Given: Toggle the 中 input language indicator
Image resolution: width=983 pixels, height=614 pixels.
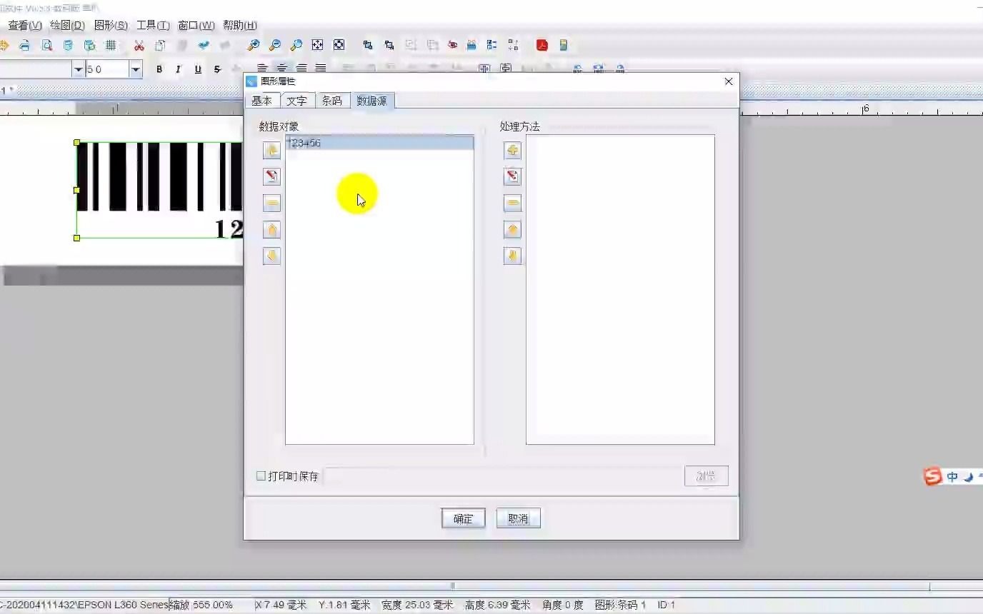Looking at the screenshot, I should click(952, 477).
